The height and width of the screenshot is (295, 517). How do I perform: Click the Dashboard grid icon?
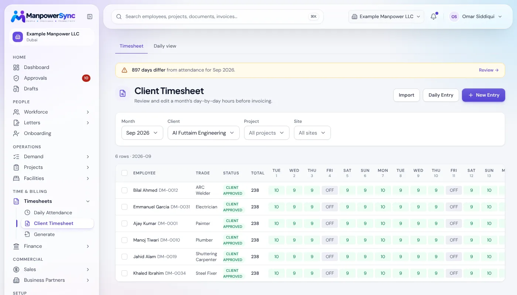(x=16, y=67)
